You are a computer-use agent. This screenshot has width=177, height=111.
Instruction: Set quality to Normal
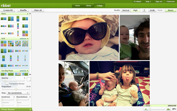point(126,10)
